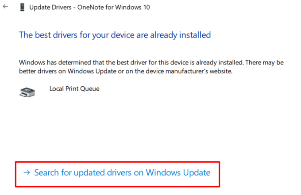Click the device icon beside Update Drivers title
The height and width of the screenshot is (195, 301).
[22, 8]
